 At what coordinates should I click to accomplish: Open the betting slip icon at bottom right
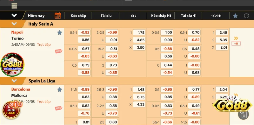coord(243,114)
